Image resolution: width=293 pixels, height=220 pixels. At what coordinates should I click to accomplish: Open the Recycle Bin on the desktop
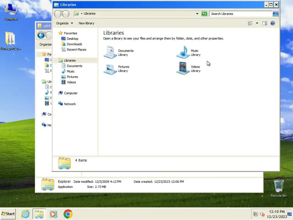pos(279,188)
